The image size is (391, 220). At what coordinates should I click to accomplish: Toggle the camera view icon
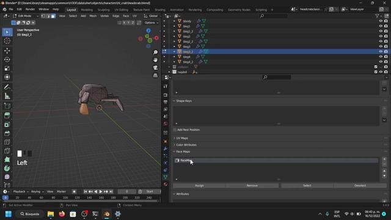155,68
